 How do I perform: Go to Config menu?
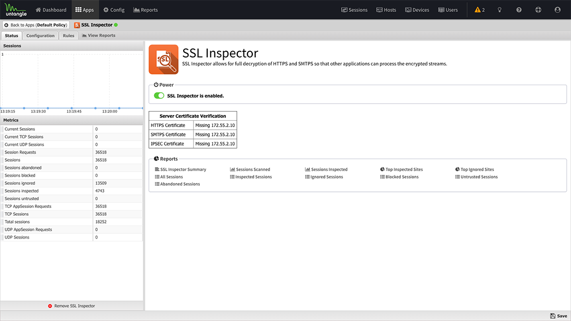(114, 10)
